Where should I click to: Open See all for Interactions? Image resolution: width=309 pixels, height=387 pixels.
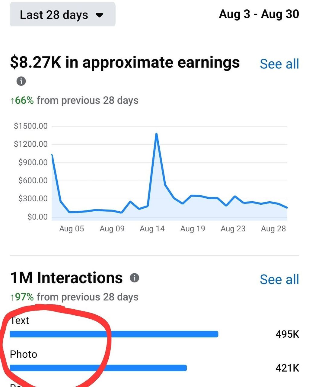[x=279, y=280]
